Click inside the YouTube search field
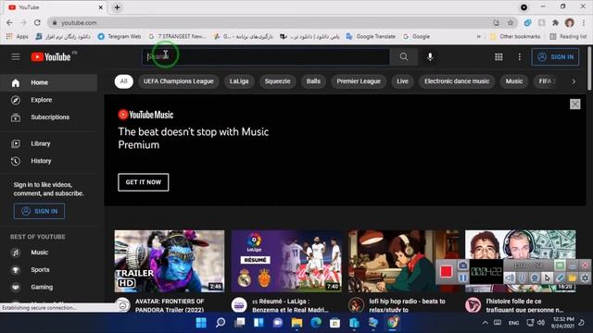Screen dimensions: 593x333 point(266,57)
